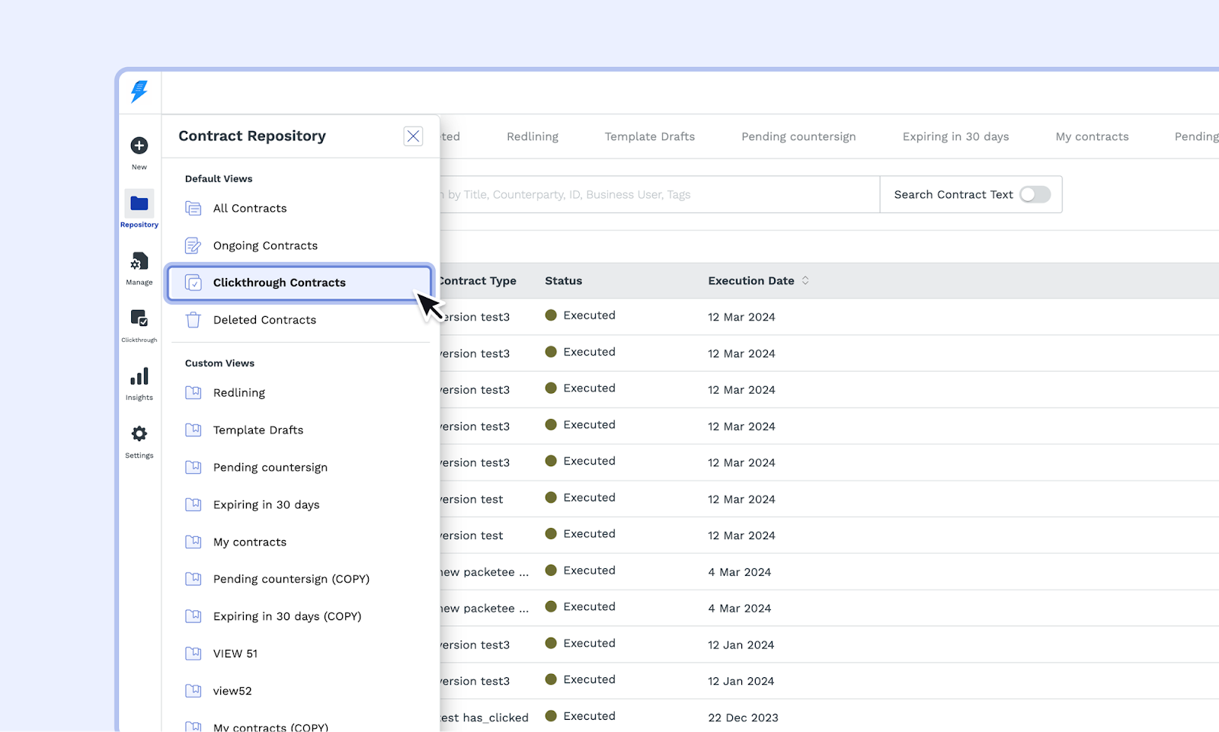Select Pending countersign (COPY) custom view
1219x732 pixels.
291,579
